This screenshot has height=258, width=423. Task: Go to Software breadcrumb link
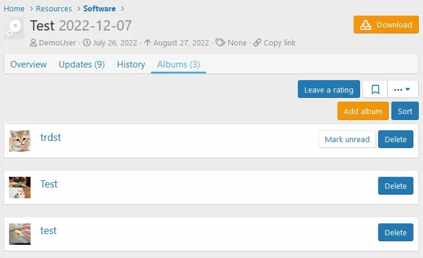[99, 8]
